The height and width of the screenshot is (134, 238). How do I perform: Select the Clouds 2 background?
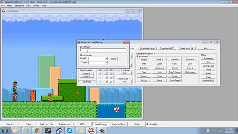pos(160,60)
